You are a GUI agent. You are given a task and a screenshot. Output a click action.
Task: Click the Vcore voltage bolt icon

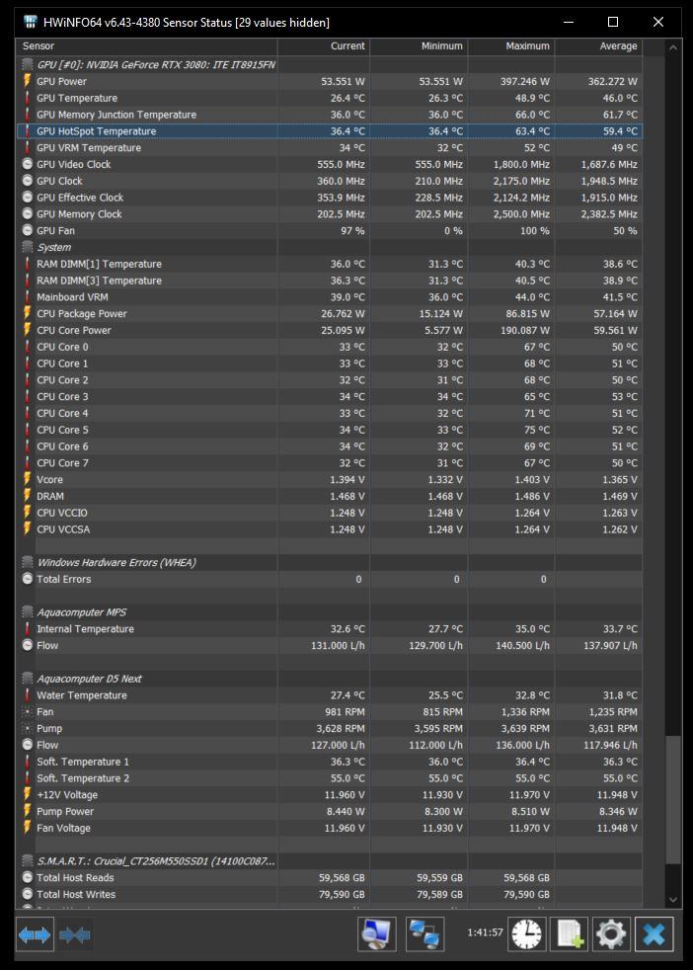(x=28, y=479)
